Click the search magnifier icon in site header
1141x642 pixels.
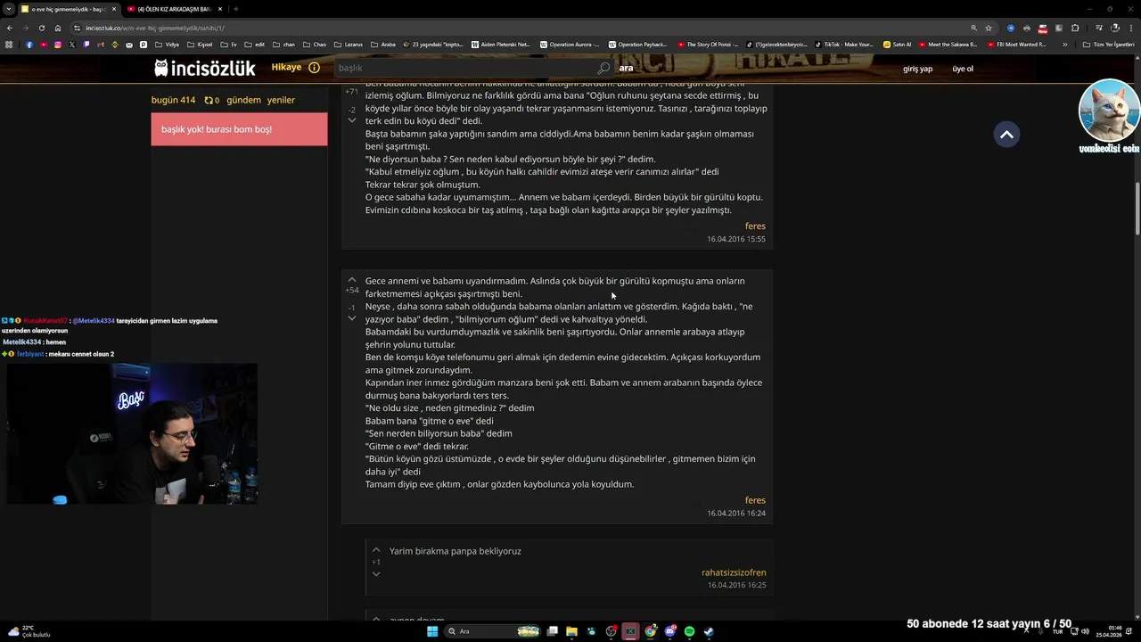tap(603, 68)
